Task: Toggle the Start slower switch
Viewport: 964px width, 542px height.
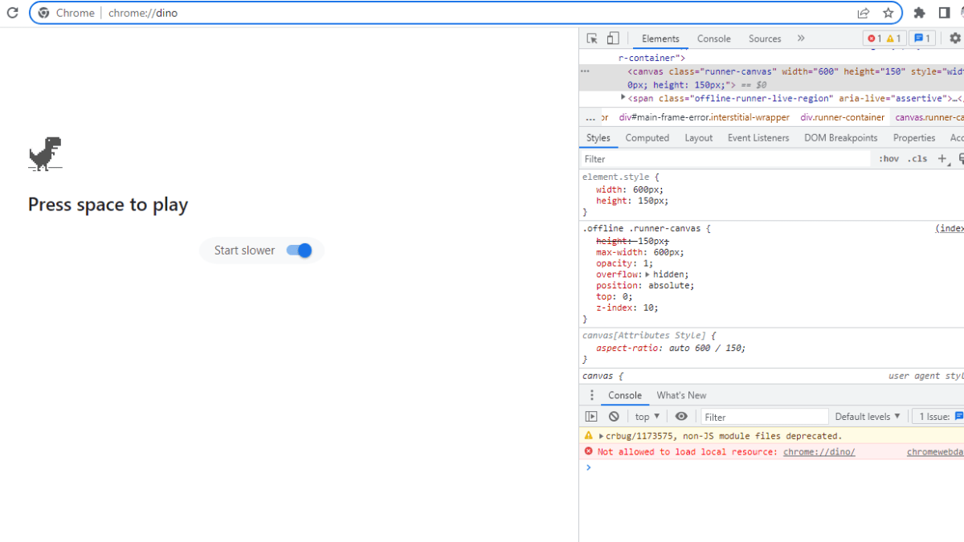Action: [x=299, y=251]
